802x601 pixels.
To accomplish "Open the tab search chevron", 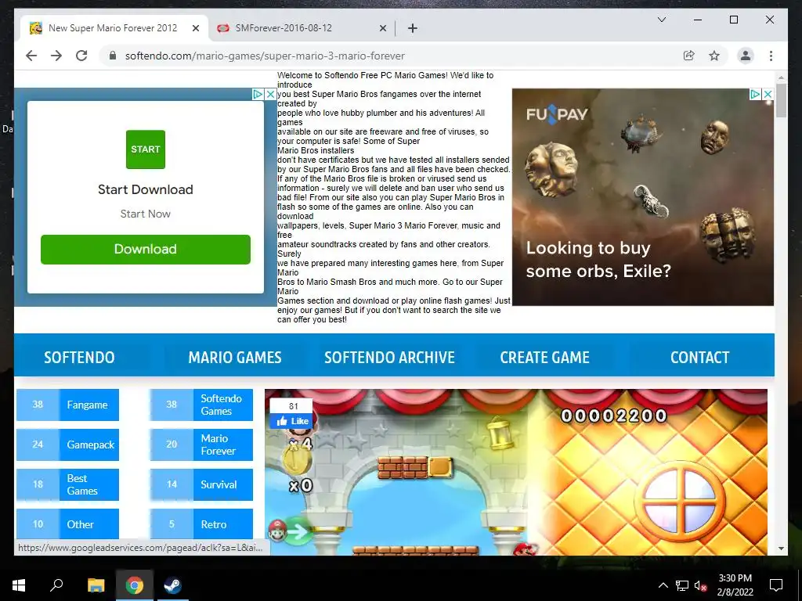I will (661, 20).
